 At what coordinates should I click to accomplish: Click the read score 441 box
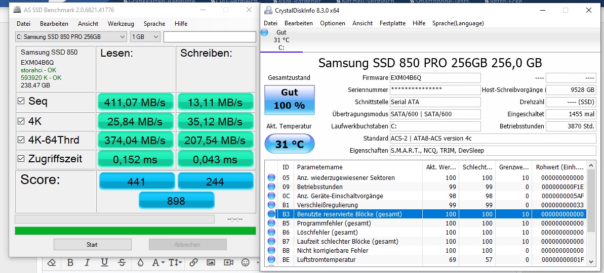(137, 181)
